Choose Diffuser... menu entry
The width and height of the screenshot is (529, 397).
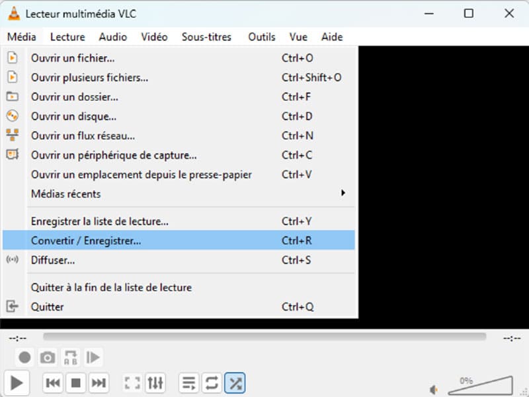[179, 260]
